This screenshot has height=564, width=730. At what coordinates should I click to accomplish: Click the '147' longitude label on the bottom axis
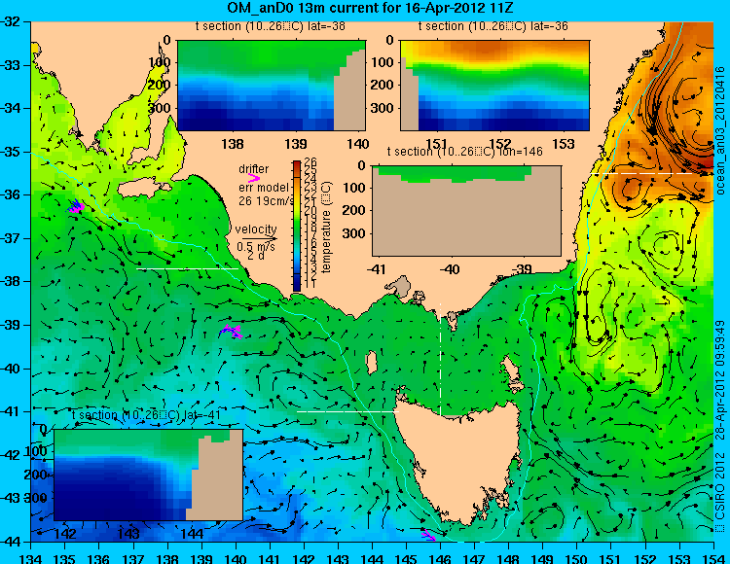pyautogui.click(x=474, y=558)
